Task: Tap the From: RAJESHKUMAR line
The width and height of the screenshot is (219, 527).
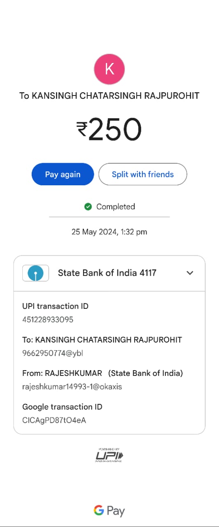Action: tap(103, 373)
